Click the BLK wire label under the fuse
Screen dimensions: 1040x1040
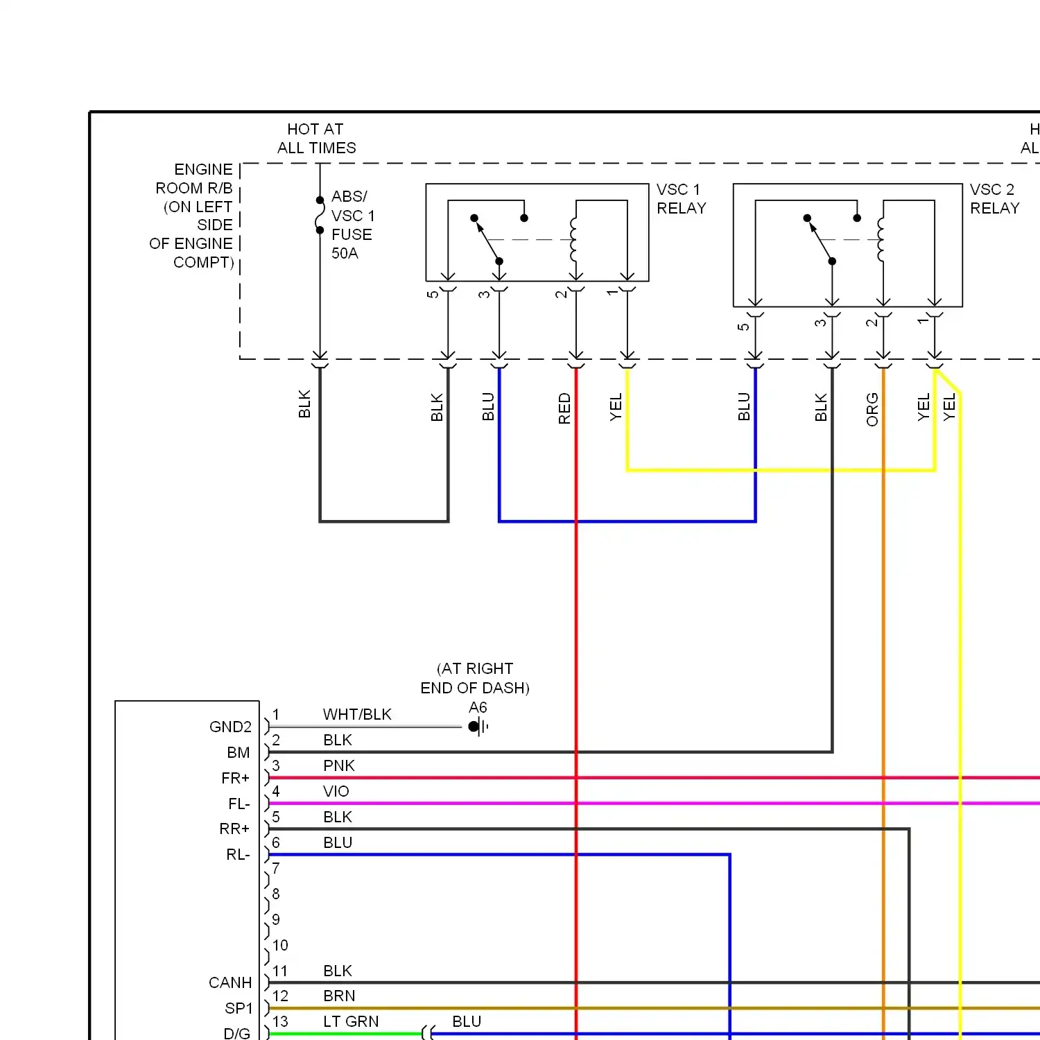pos(304,404)
